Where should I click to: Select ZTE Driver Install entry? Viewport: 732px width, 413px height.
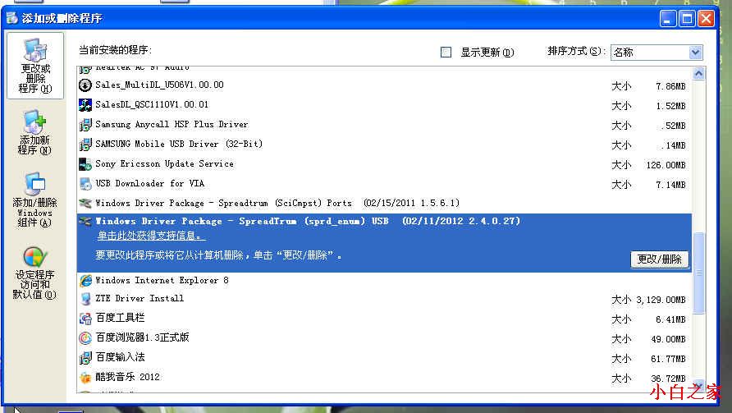[x=384, y=299]
